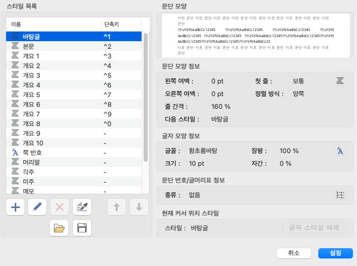Click the 첫 줄 value 보통
This screenshot has height=266, width=357.
[298, 81]
